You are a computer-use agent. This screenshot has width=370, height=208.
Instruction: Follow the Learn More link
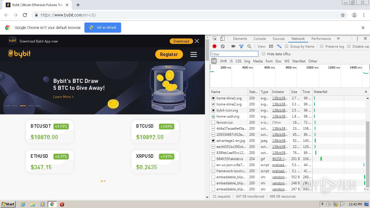63,97
